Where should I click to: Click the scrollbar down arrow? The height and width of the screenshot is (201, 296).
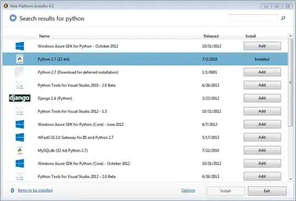[x=291, y=179]
